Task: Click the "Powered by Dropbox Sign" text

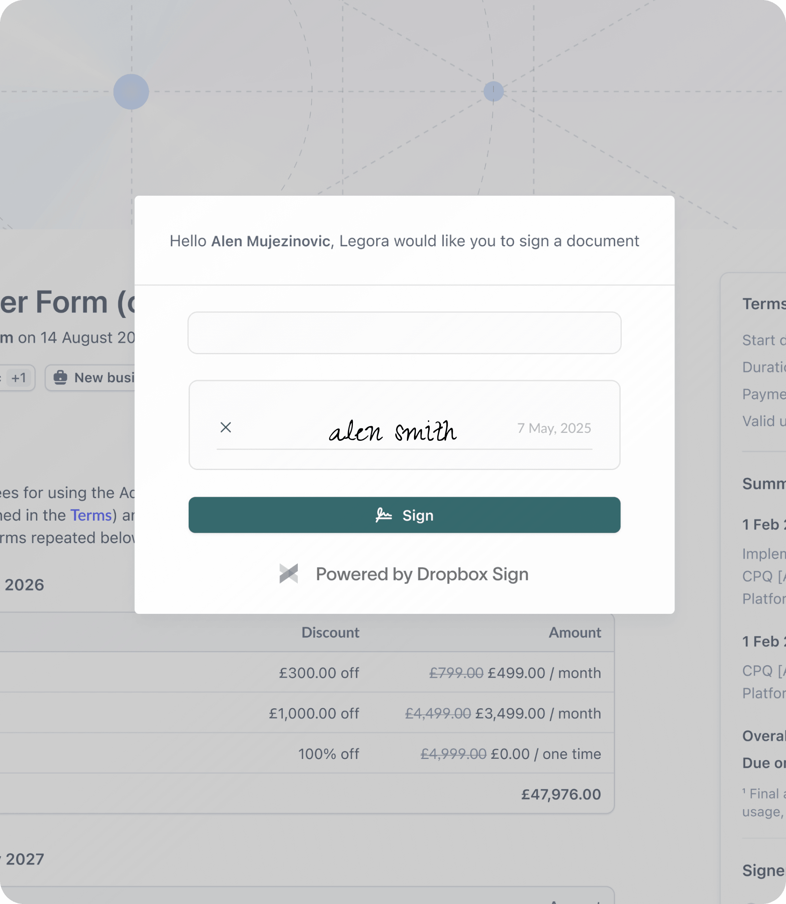Action: (x=422, y=574)
